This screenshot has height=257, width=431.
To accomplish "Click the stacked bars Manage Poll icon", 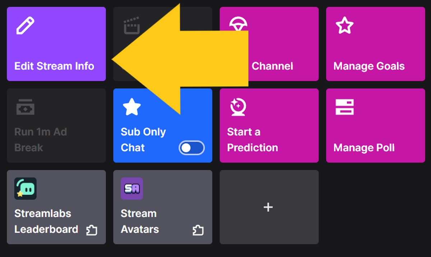I will pyautogui.click(x=345, y=107).
